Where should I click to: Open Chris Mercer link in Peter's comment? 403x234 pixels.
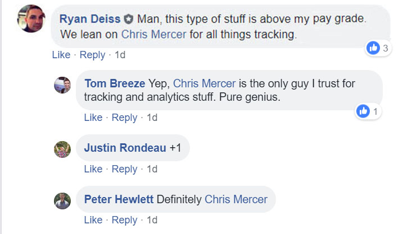pos(236,199)
